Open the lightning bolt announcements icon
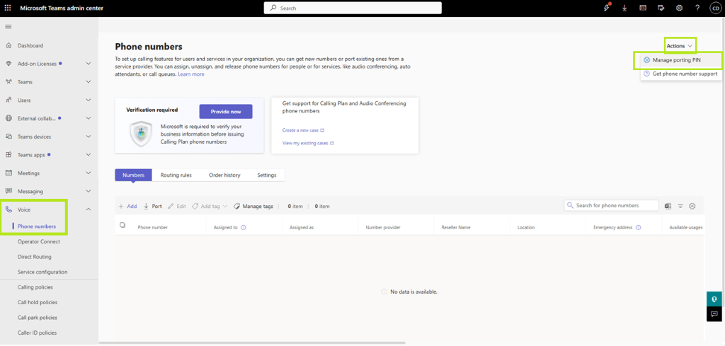The width and height of the screenshot is (725, 346). coord(607,8)
